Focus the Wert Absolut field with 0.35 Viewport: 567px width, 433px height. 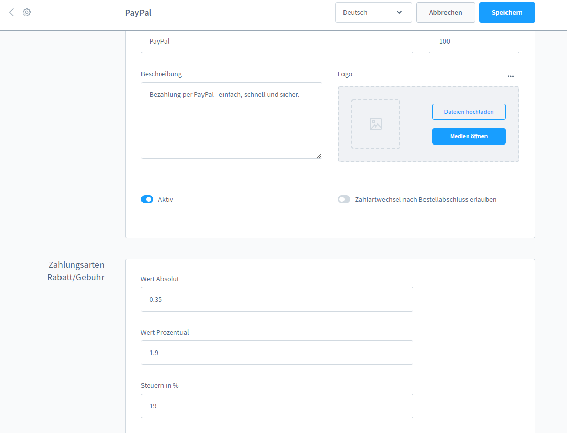tap(277, 299)
